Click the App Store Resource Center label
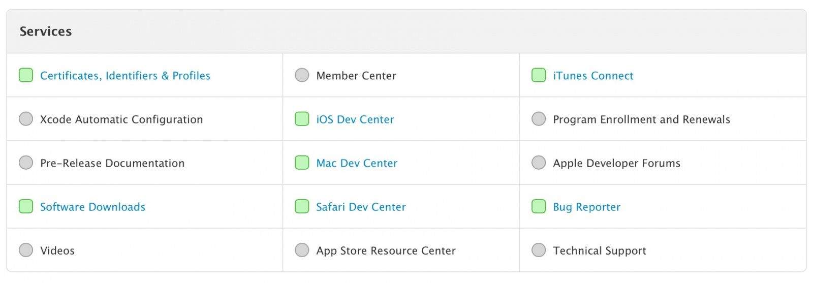 click(386, 250)
